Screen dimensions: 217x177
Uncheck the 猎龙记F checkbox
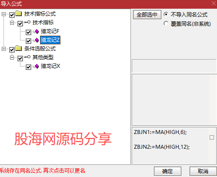[x=28, y=32]
